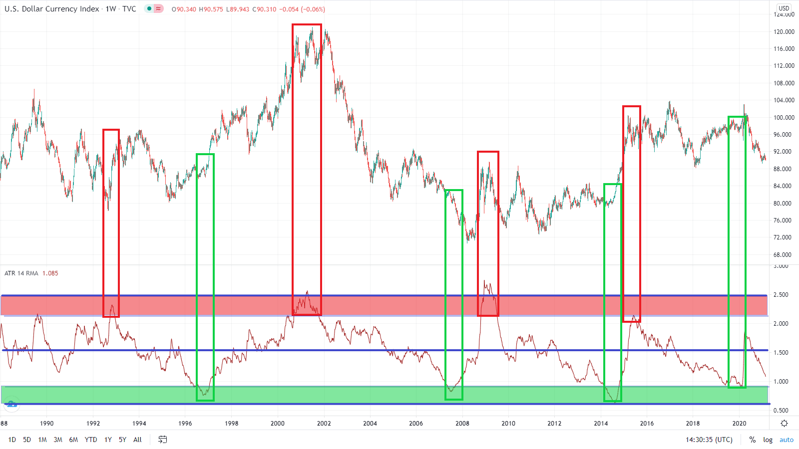The height and width of the screenshot is (449, 799).
Task: Click the pink approximate-data indicator icon
Action: [x=158, y=8]
